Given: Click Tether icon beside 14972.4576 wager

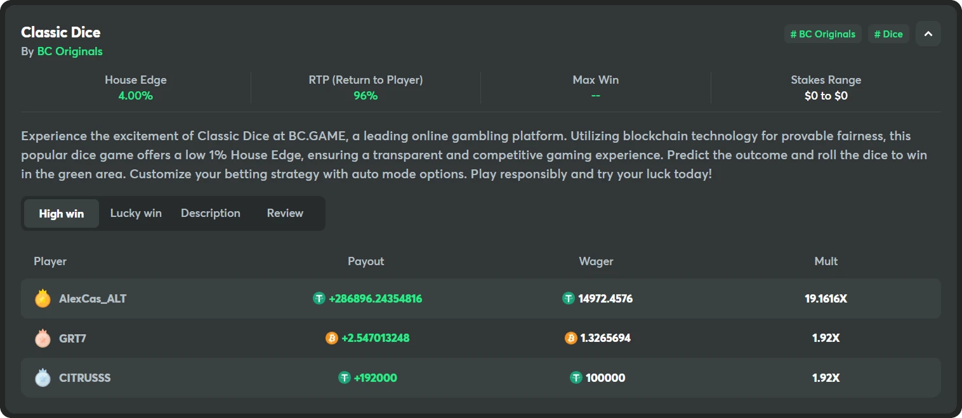Looking at the screenshot, I should (x=569, y=298).
